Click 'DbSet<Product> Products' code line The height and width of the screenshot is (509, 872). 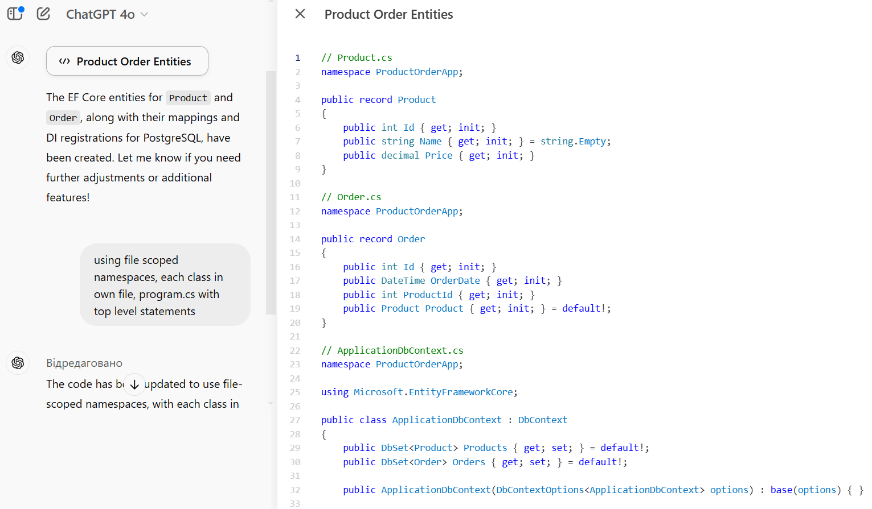pyautogui.click(x=496, y=448)
